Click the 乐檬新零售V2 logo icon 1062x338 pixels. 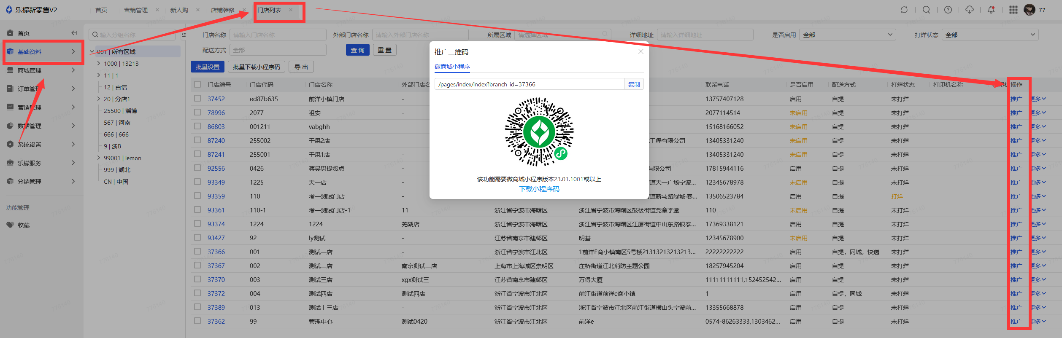click(x=9, y=10)
